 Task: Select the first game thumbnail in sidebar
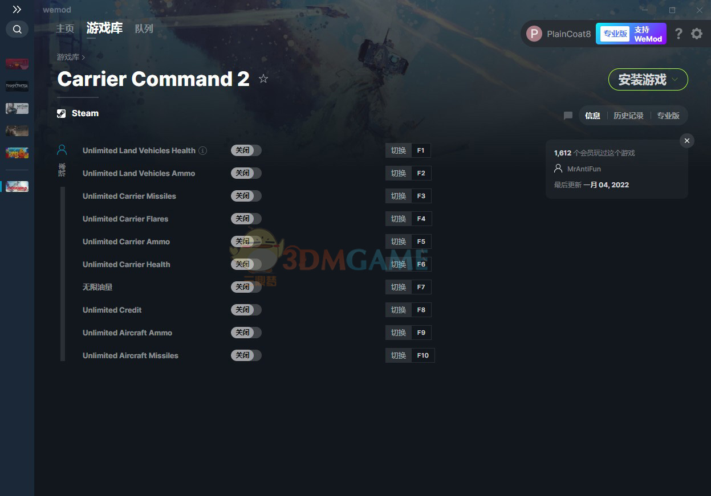[x=17, y=64]
